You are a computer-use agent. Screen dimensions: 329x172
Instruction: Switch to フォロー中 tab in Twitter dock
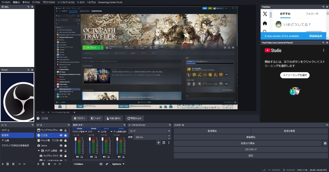pos(312,14)
